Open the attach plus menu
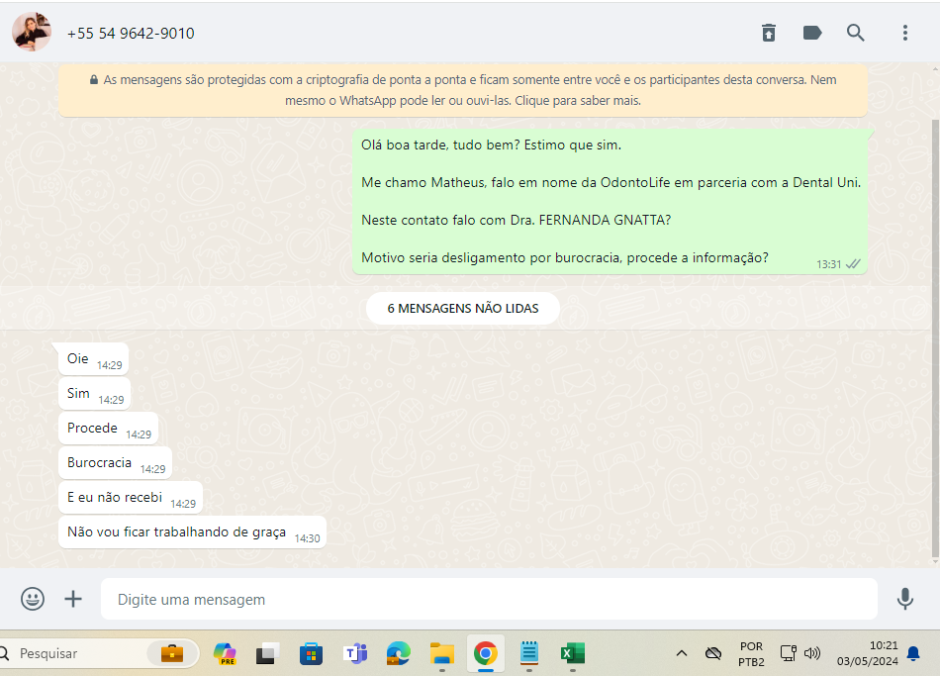The image size is (940, 676). click(x=73, y=599)
